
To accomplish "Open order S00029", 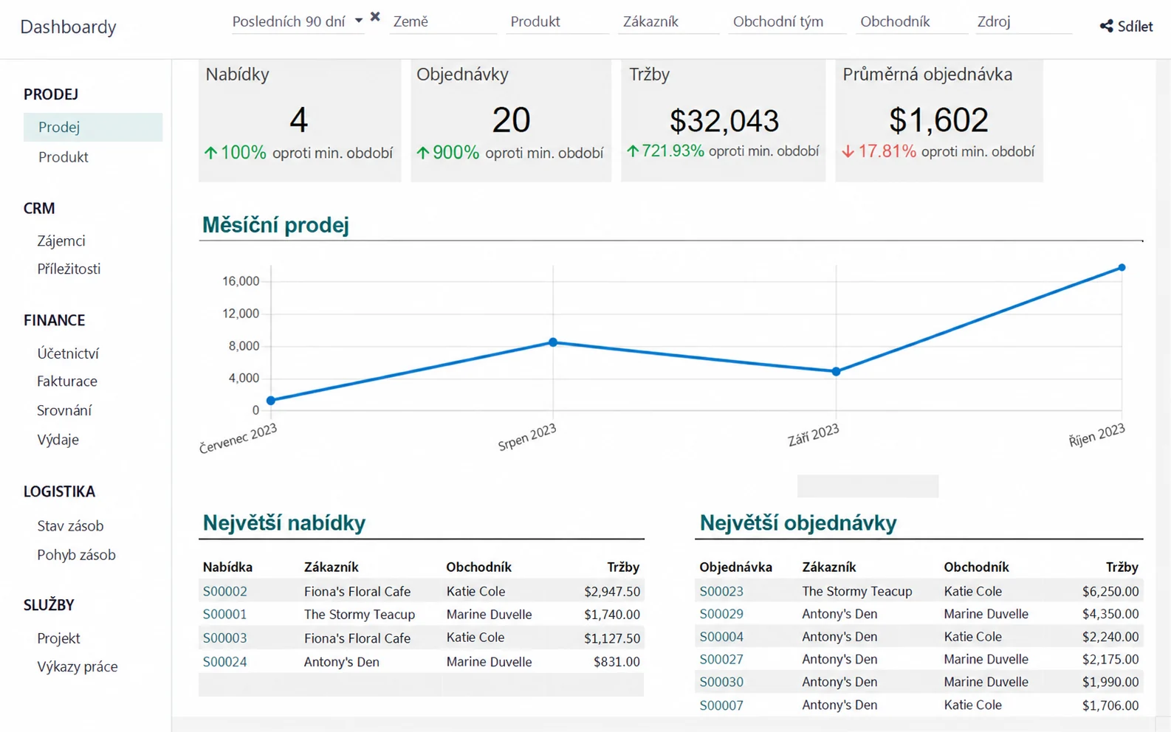I will point(721,614).
